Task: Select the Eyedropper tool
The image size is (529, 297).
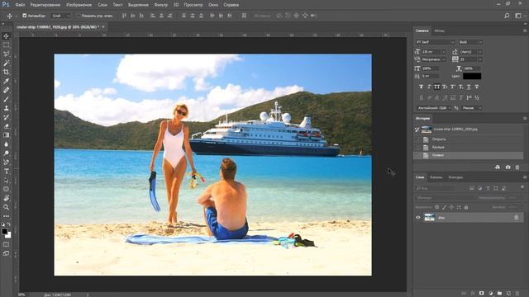Action: click(6, 81)
